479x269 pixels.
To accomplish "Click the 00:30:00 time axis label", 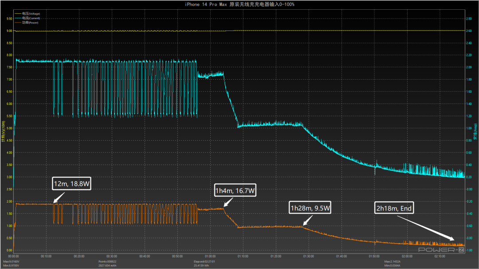I will click(112, 256).
